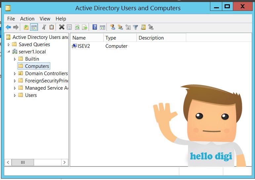Click the server1.local domain icon
Screen dimensions: 255x180
[x=15, y=51]
